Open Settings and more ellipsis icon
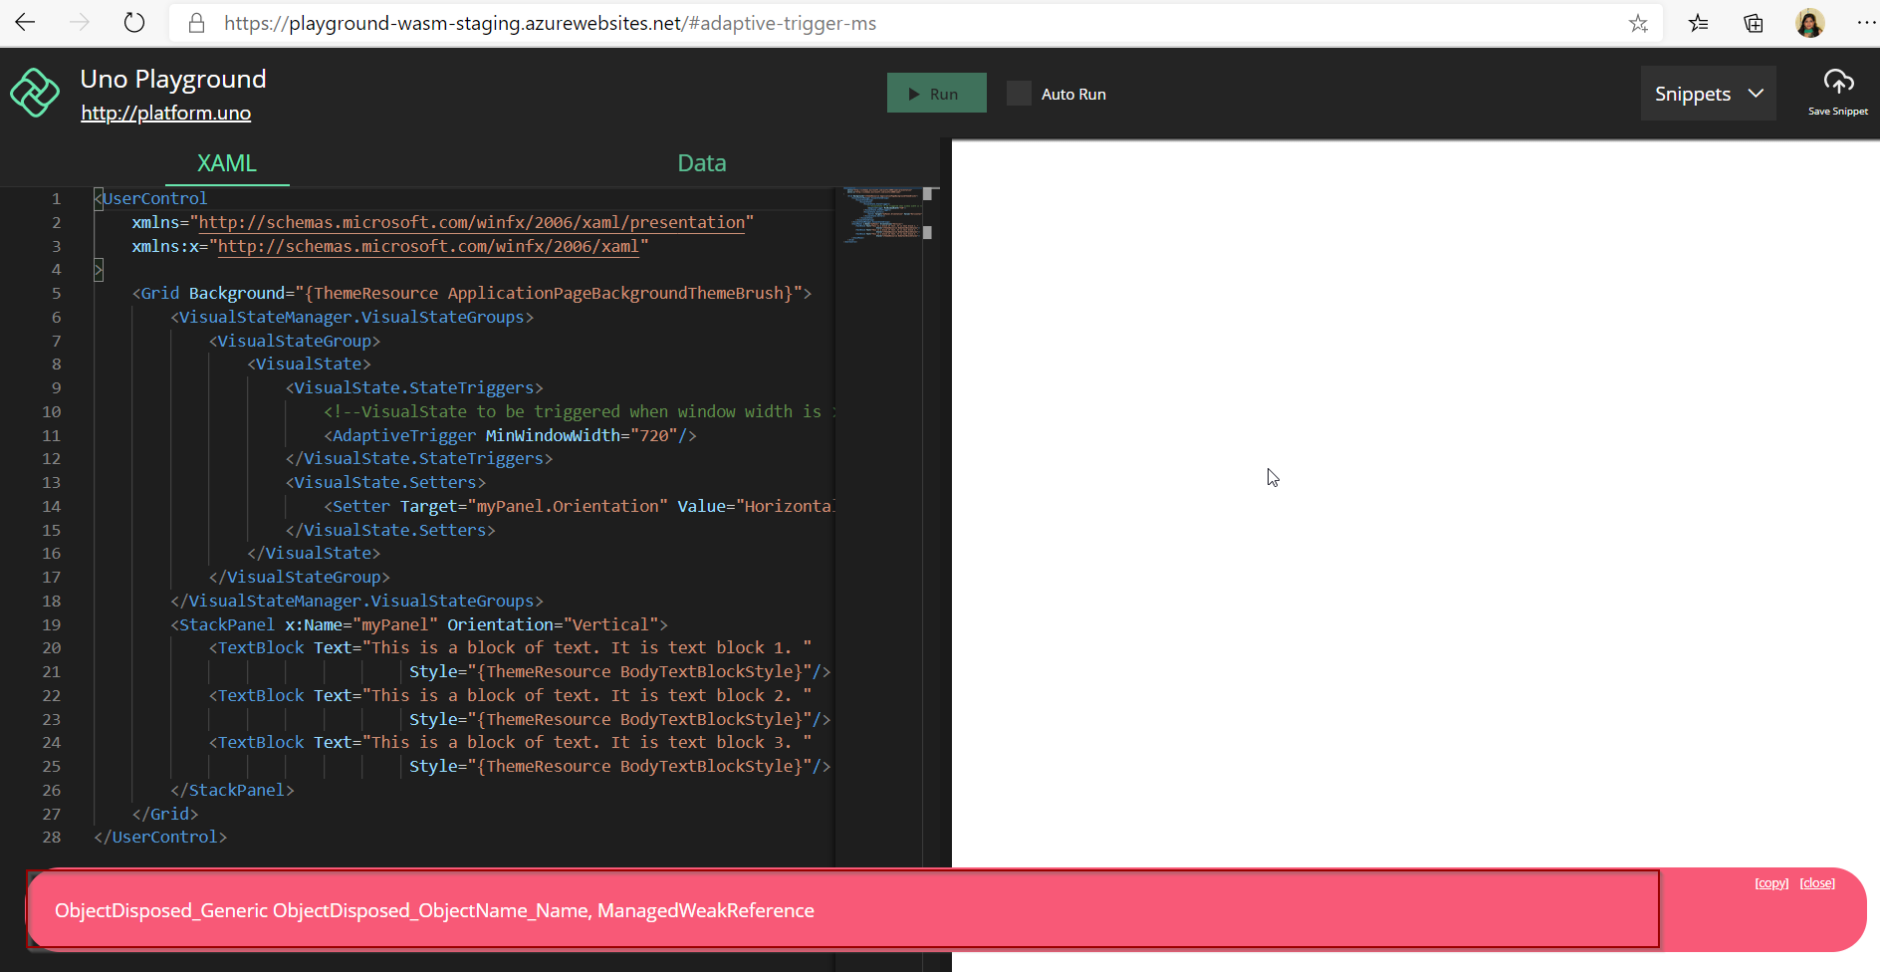This screenshot has width=1880, height=972. (1868, 22)
